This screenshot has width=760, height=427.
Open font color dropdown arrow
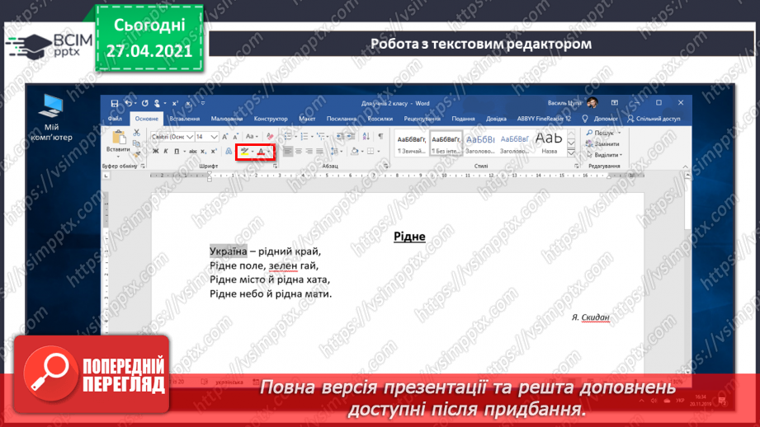(269, 152)
